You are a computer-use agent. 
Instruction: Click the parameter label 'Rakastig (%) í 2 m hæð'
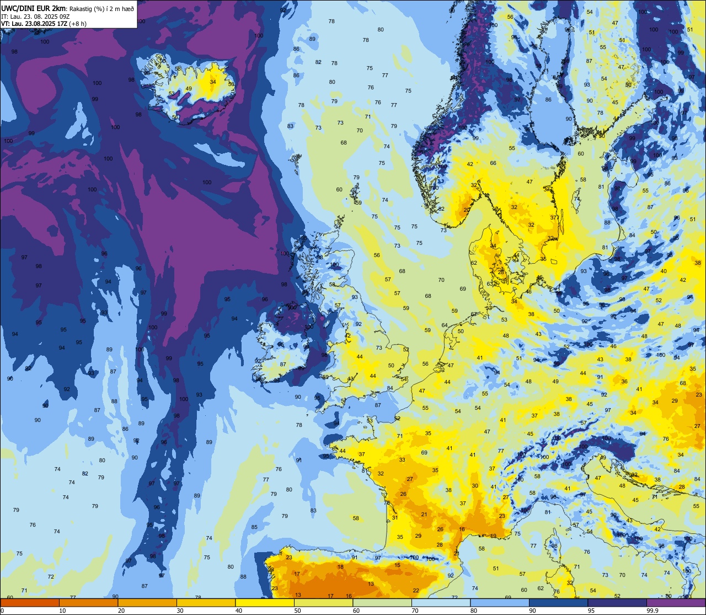tap(101, 8)
